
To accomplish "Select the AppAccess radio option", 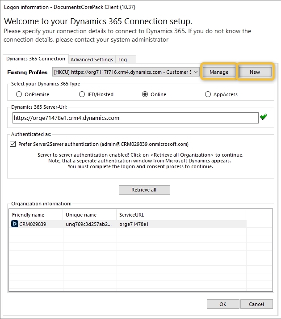I will (208, 94).
